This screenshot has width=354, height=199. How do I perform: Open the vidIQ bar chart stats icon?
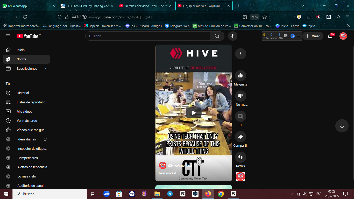click(286, 36)
